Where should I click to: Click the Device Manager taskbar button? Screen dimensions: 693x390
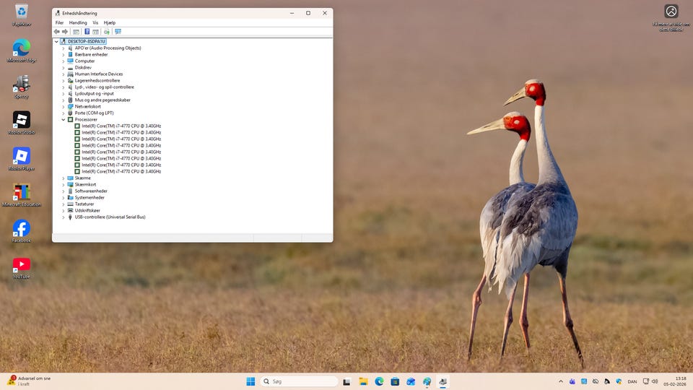(x=443, y=381)
